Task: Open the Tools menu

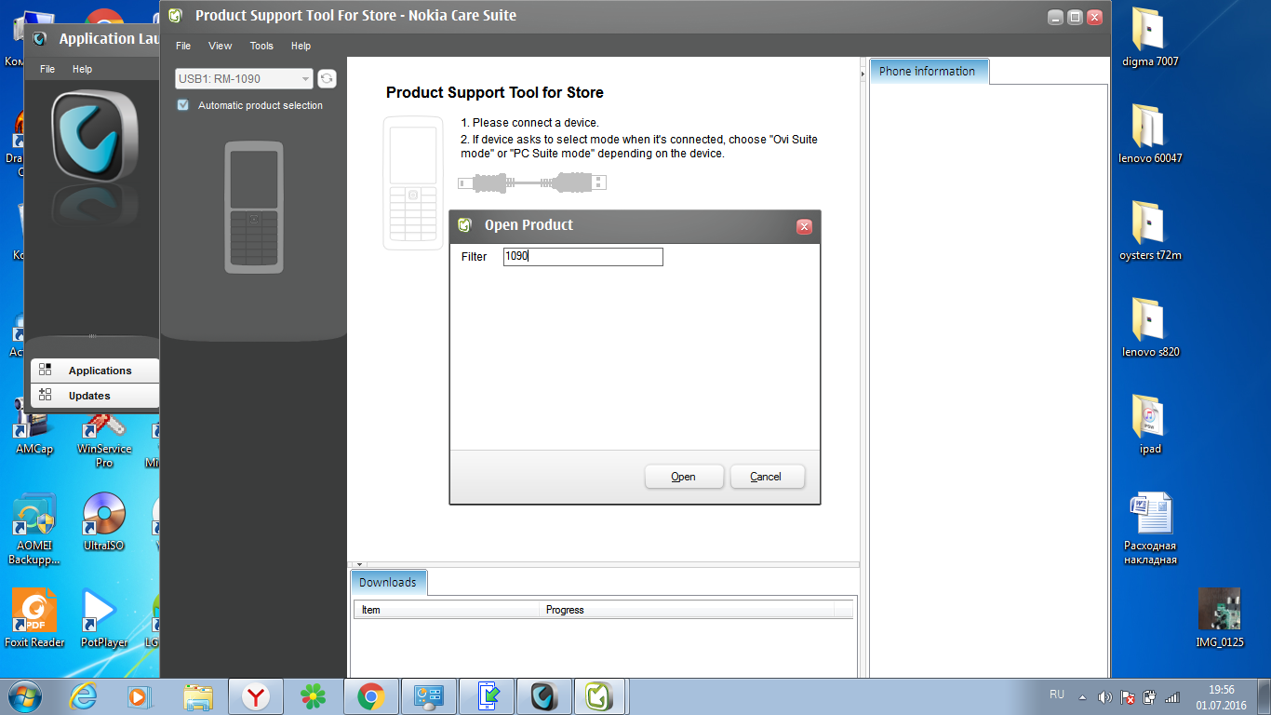Action: pos(261,46)
